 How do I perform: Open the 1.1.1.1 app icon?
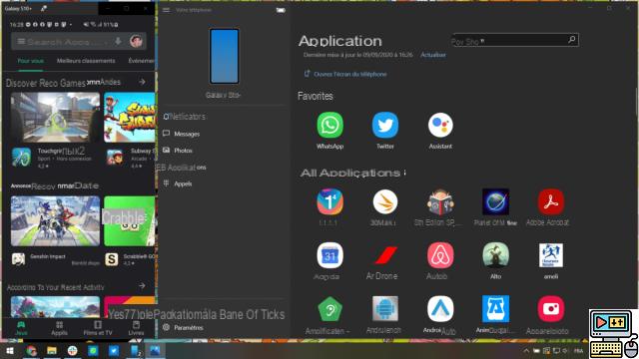tap(329, 201)
